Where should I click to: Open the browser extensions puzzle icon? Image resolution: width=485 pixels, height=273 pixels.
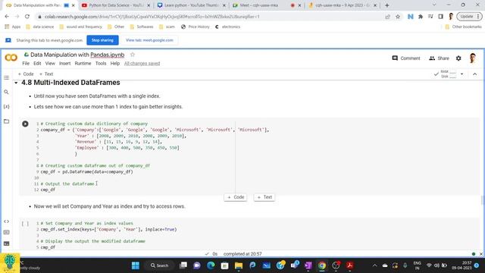pos(421,17)
